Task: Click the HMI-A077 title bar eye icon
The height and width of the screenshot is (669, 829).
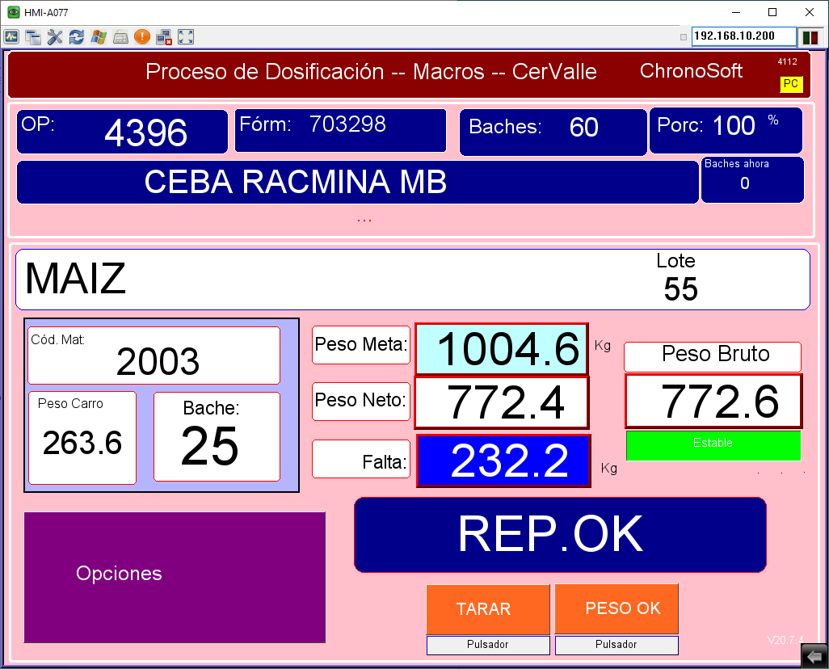Action: (x=13, y=12)
